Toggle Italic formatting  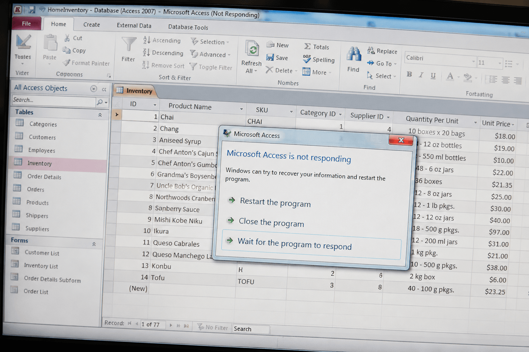[421, 75]
